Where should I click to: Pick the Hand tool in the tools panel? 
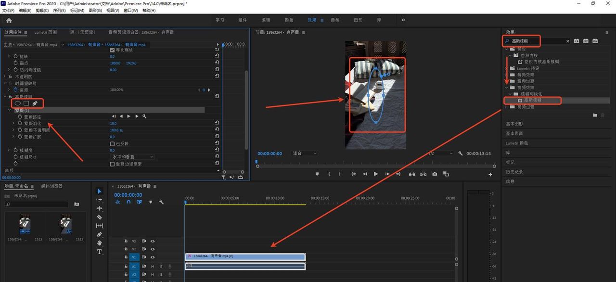coord(100,243)
